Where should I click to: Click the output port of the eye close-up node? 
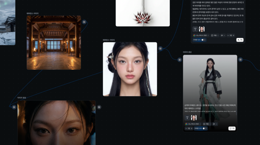[x=99, y=107]
